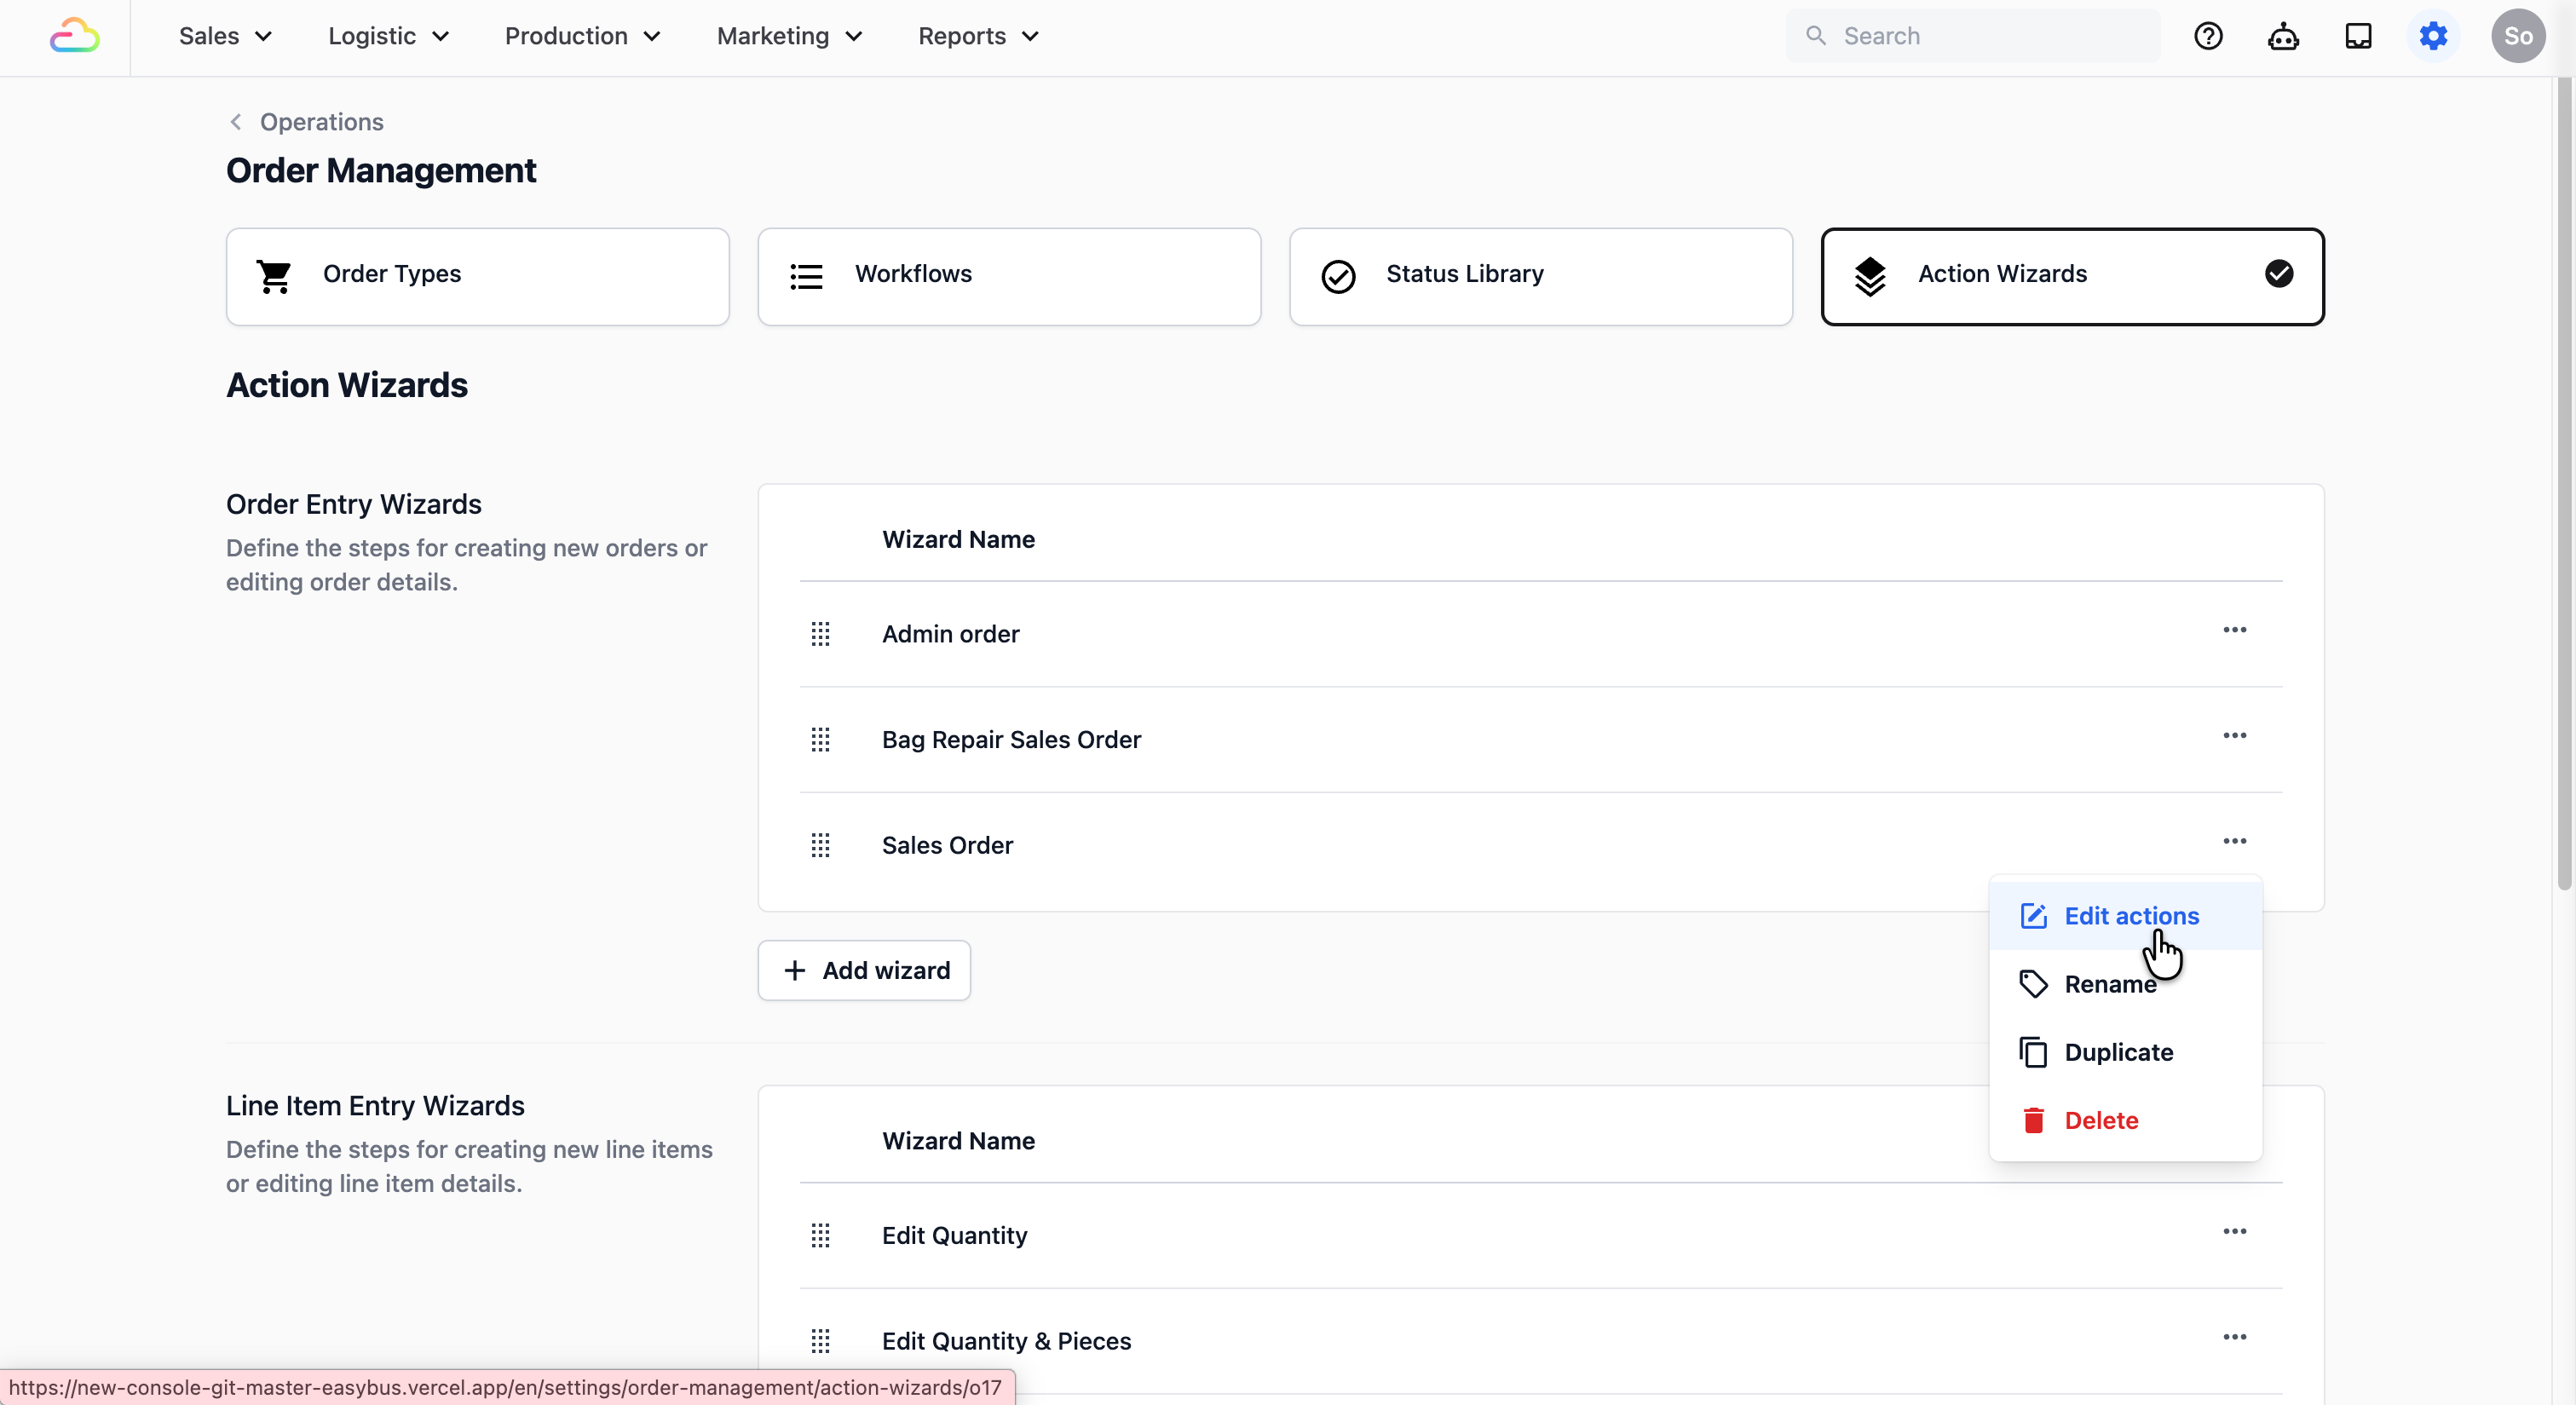
Task: Open the robot assistant icon
Action: 2283,36
